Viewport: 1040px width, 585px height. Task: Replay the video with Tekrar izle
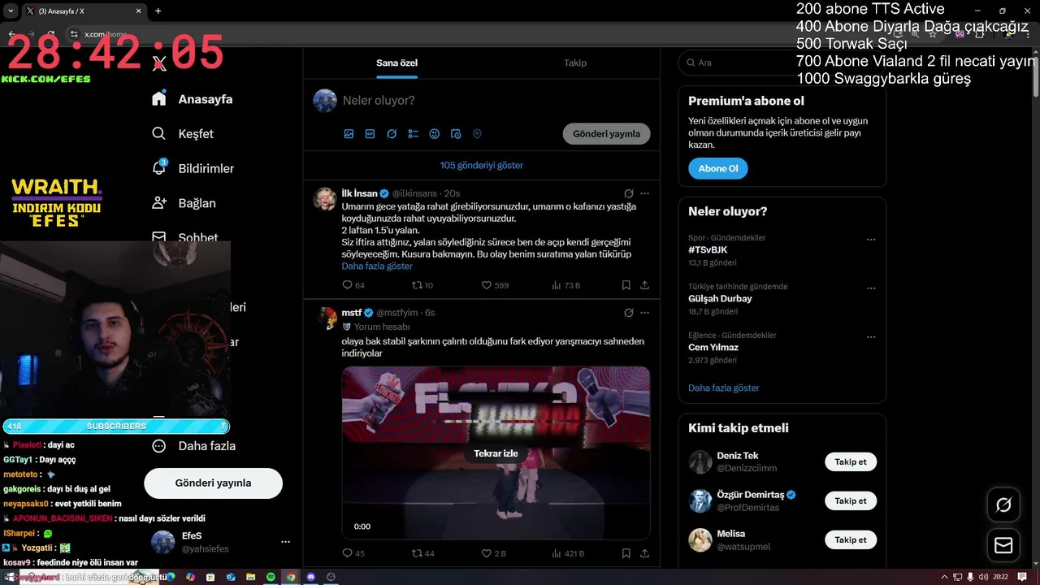(496, 453)
